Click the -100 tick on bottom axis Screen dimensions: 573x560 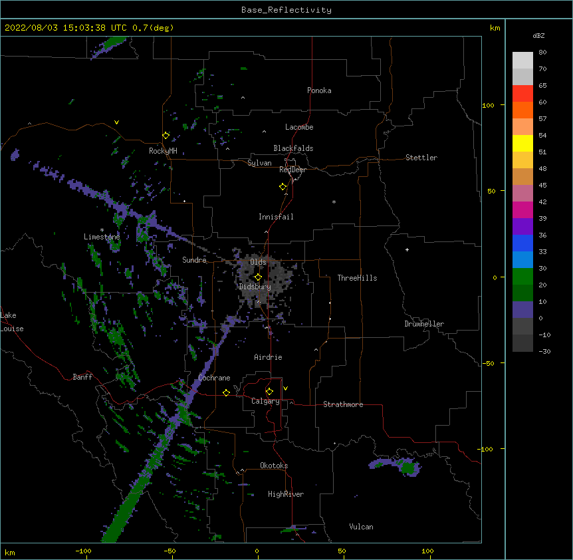point(83,551)
